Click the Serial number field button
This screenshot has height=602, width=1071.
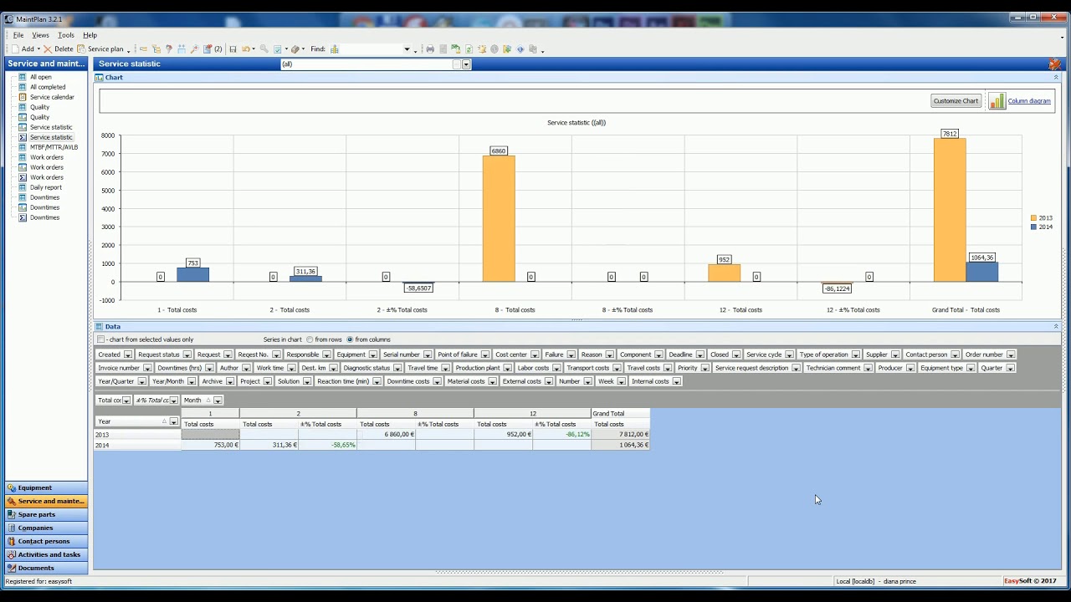(x=407, y=355)
